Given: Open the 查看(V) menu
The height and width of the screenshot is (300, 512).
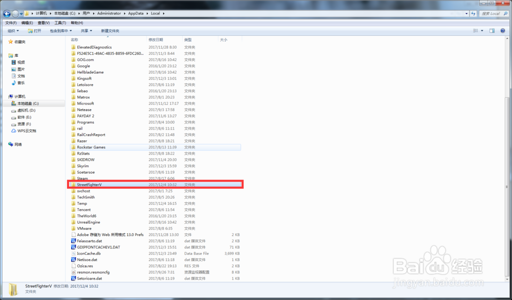Looking at the screenshot, I should 44,23.
